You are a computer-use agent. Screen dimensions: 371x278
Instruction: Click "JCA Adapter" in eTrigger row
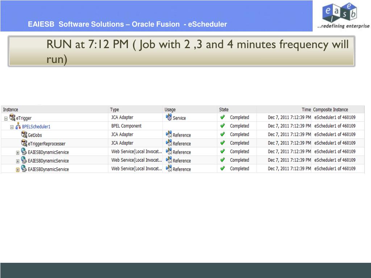click(x=122, y=118)
